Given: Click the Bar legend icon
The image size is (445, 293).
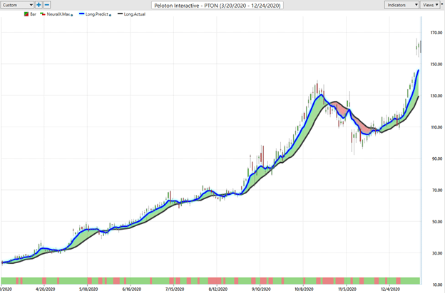Looking at the screenshot, I should pos(26,14).
